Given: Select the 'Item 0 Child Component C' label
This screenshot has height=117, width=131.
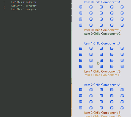Looking at the screenshot, I should tap(102, 34).
